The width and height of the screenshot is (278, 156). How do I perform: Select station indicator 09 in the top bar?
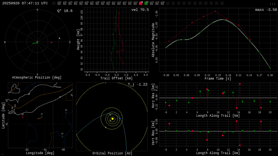(103, 3)
